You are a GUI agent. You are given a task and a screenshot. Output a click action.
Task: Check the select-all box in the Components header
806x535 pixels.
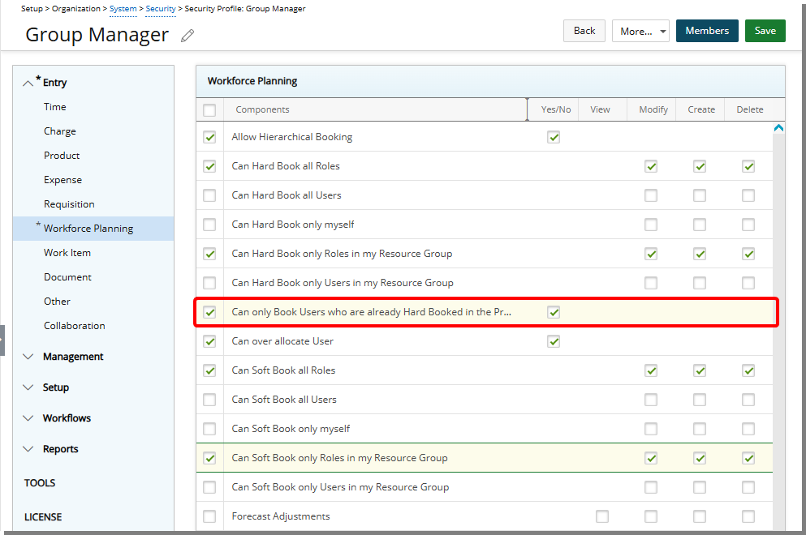click(x=209, y=109)
